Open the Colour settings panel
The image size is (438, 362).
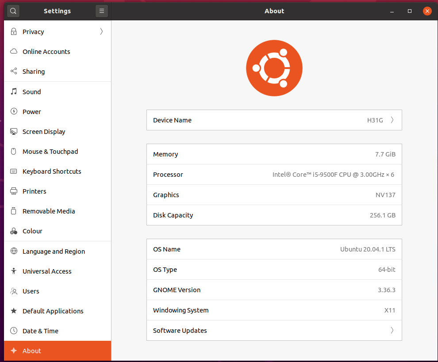click(58, 231)
